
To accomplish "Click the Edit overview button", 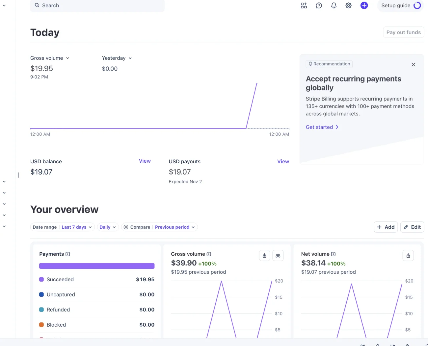I will (x=412, y=227).
